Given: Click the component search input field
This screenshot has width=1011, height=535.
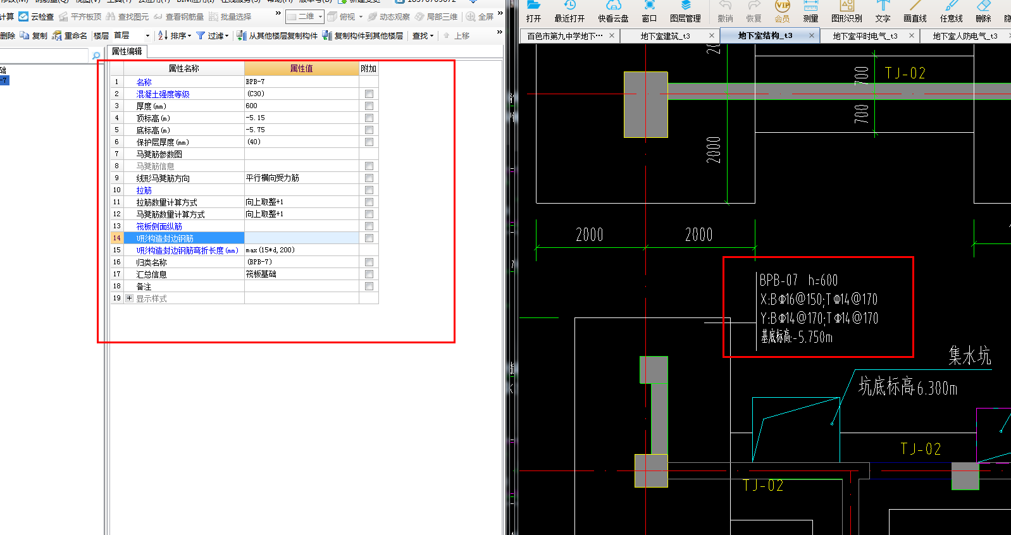Looking at the screenshot, I should click(x=43, y=56).
